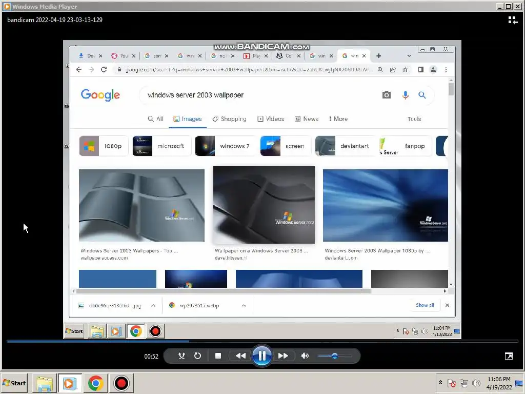
Task: Open the tab search chevron in video
Action: pos(409,56)
